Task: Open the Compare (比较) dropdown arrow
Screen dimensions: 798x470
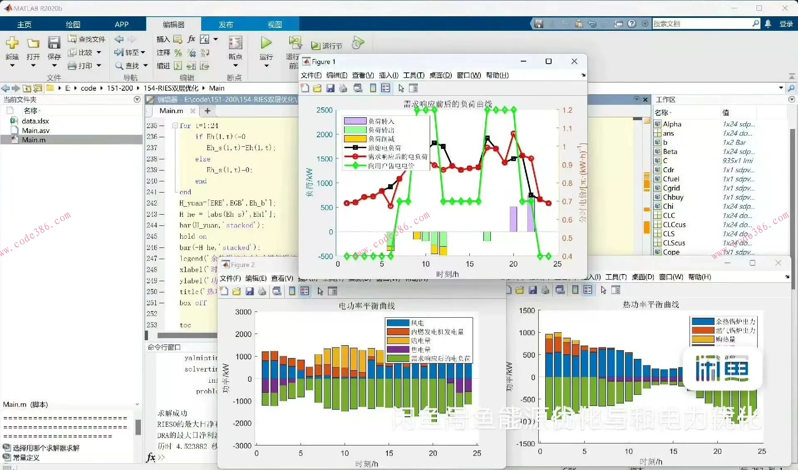Action: (99, 52)
